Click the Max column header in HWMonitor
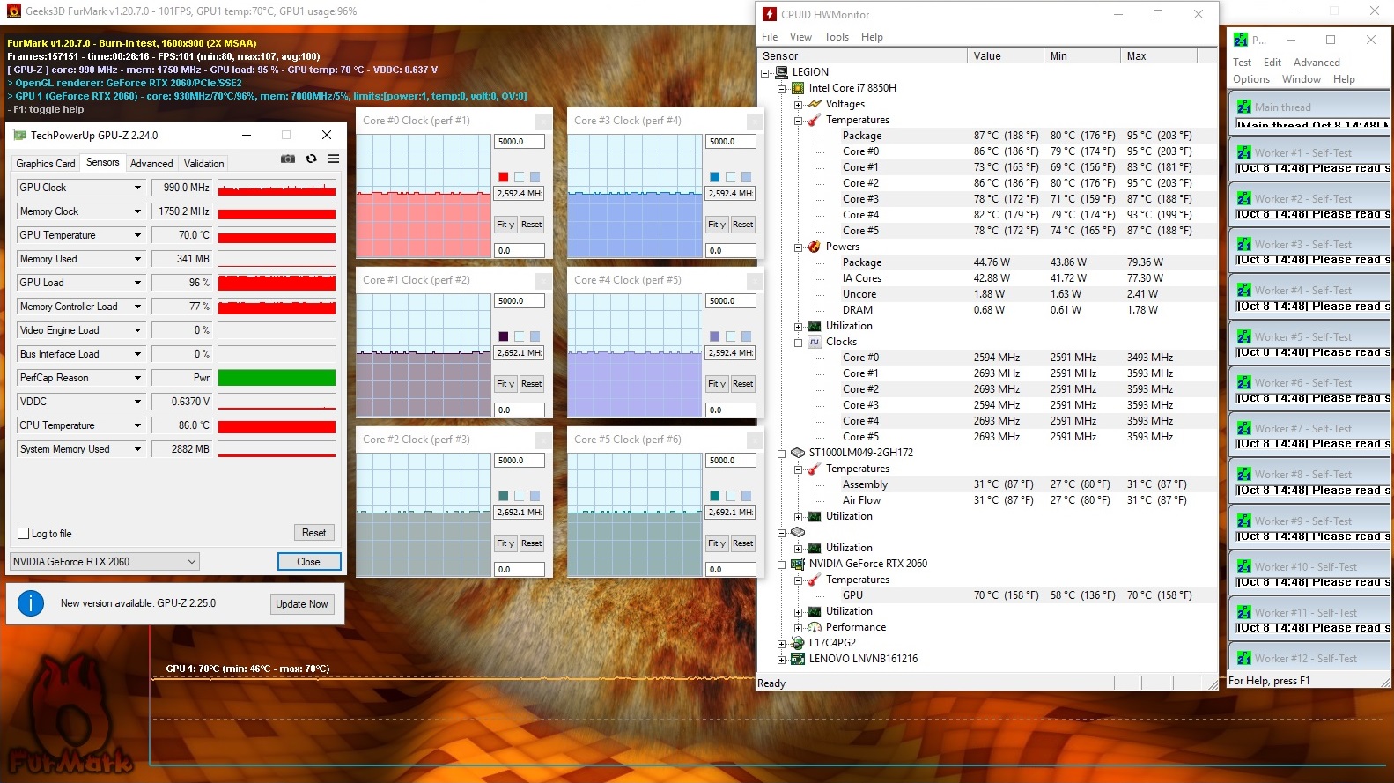1394x783 pixels. click(x=1159, y=55)
